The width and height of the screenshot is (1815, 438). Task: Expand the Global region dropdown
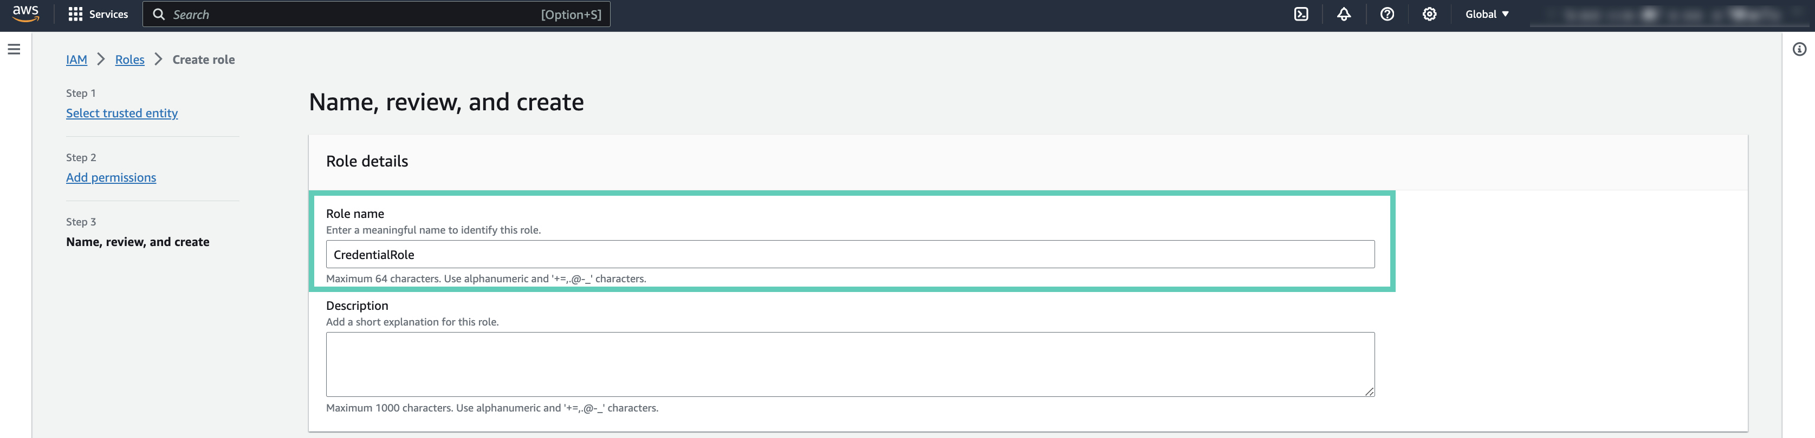click(1487, 14)
